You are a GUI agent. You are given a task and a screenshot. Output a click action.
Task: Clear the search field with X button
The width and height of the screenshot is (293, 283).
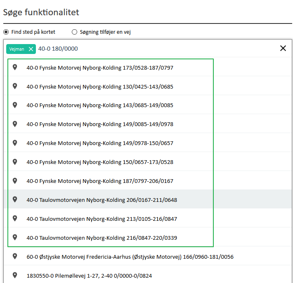[x=283, y=48]
